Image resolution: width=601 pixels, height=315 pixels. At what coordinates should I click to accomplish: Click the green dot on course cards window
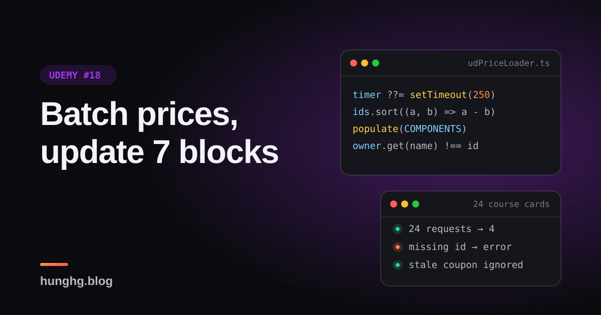click(x=416, y=204)
